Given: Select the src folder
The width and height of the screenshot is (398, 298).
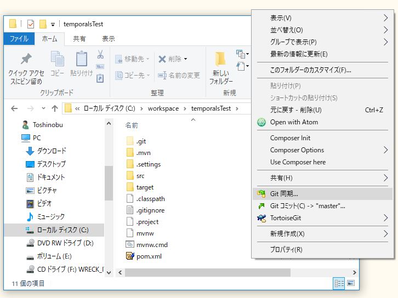Looking at the screenshot, I should [135, 176].
